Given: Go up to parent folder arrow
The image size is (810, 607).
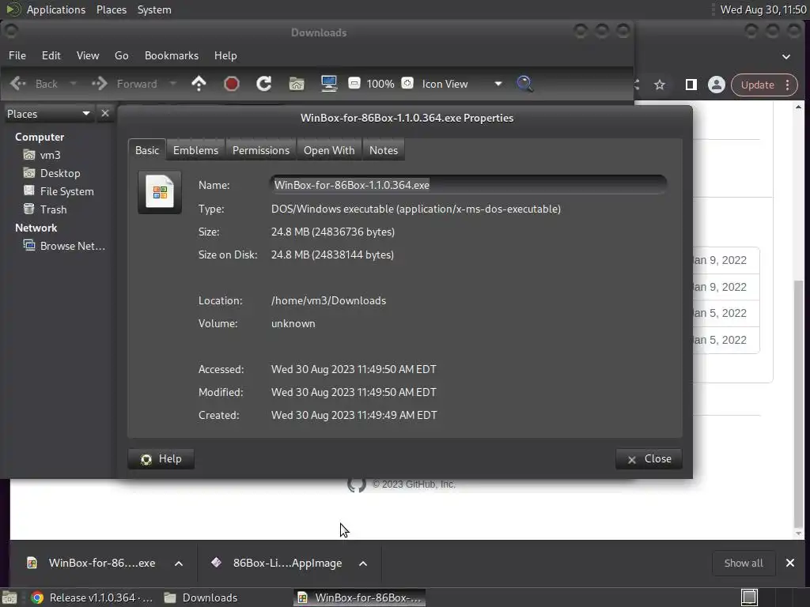Looking at the screenshot, I should (199, 84).
